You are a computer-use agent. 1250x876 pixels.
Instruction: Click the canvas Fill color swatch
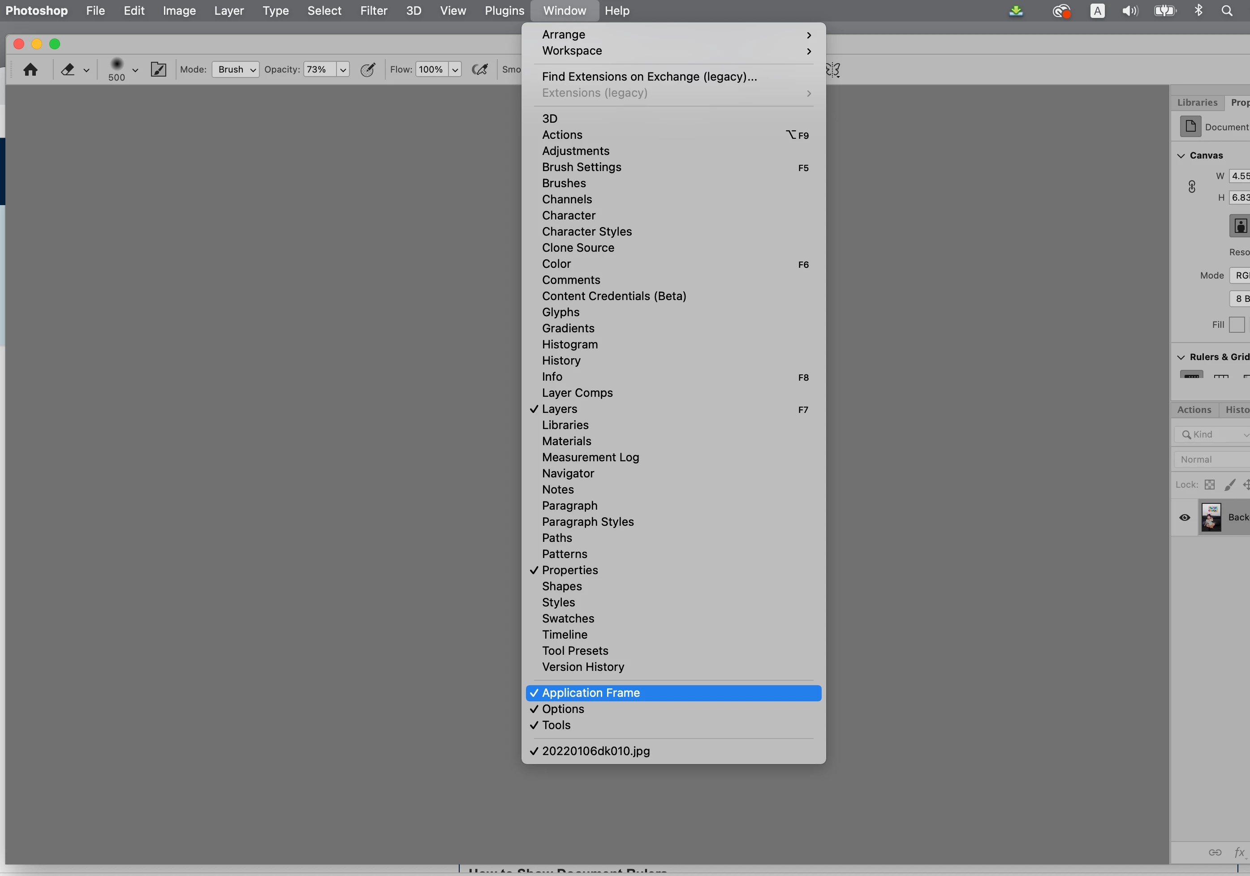pyautogui.click(x=1237, y=325)
